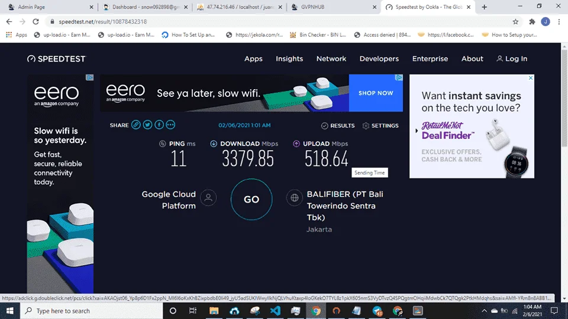Click the Log In link

(x=512, y=58)
